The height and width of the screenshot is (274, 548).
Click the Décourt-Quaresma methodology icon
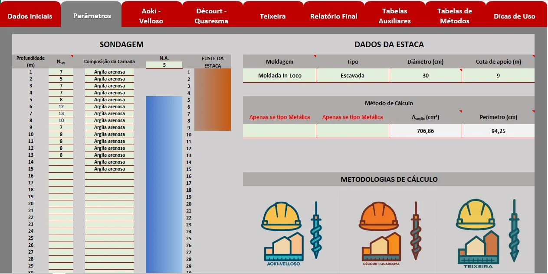(x=390, y=233)
